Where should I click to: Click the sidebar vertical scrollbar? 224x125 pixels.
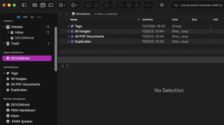click(56, 49)
